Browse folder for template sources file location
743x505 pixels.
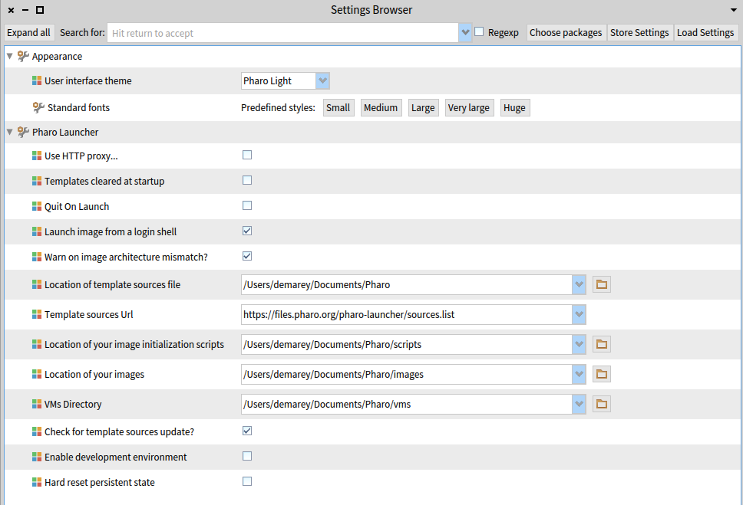tap(601, 284)
